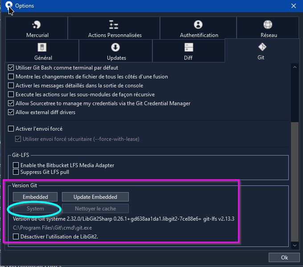Click scrollbar down arrow

295,246
